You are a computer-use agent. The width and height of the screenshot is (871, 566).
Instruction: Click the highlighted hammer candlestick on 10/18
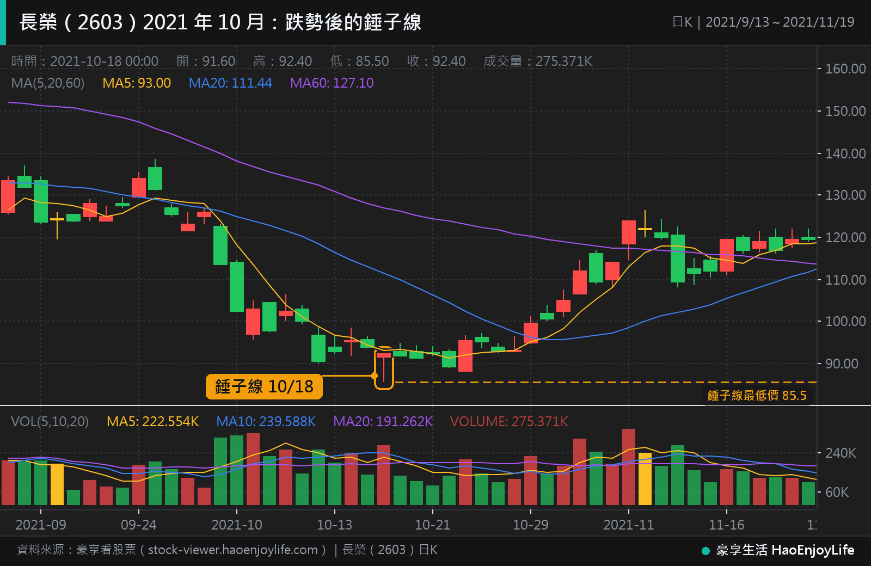pyautogui.click(x=384, y=367)
